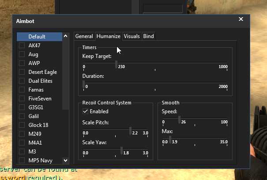This screenshot has width=267, height=180.
Task: Check the FiveSeven checkbox
Action: 22,99
